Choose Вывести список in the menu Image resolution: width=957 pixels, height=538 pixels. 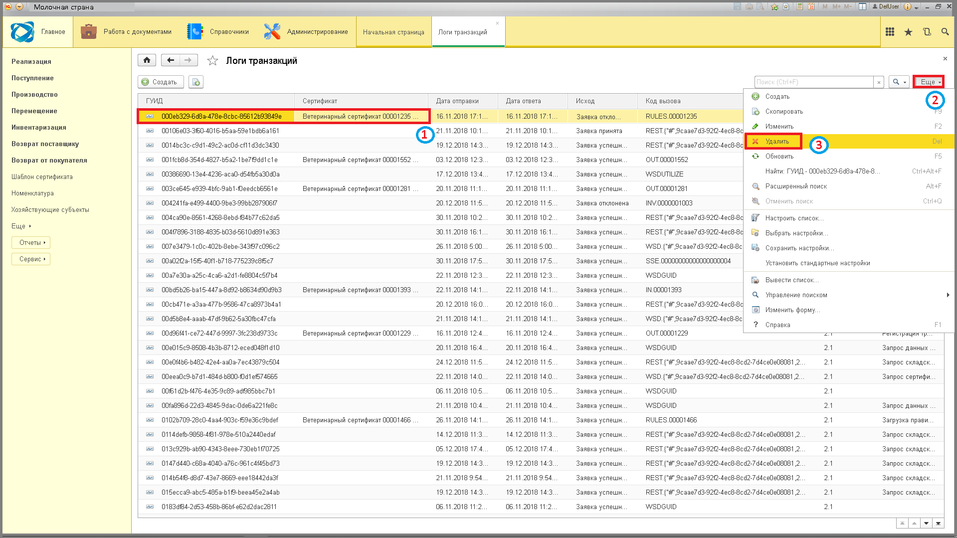849,280
